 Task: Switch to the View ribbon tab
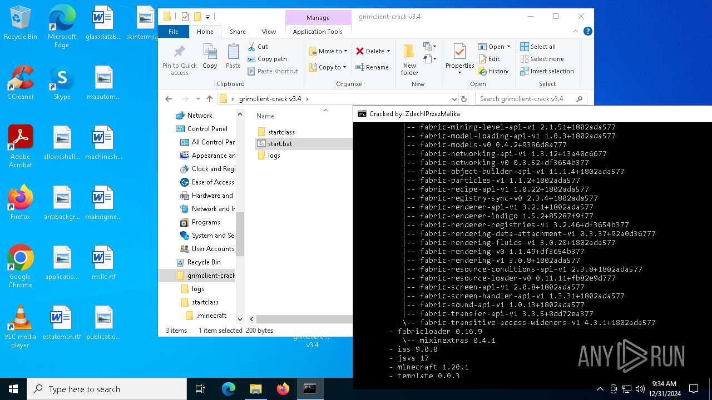pos(269,32)
